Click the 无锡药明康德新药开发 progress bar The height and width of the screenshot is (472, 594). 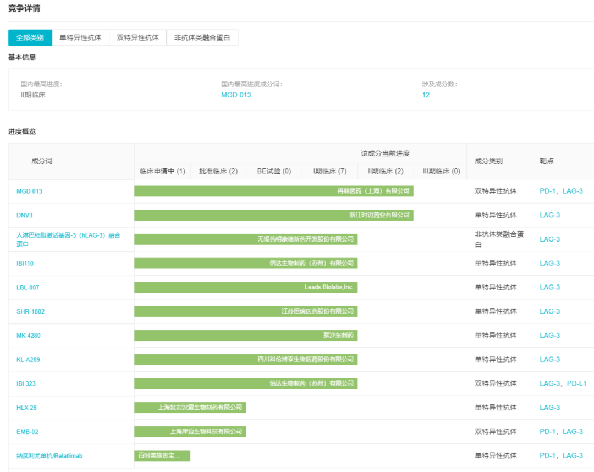click(x=246, y=239)
